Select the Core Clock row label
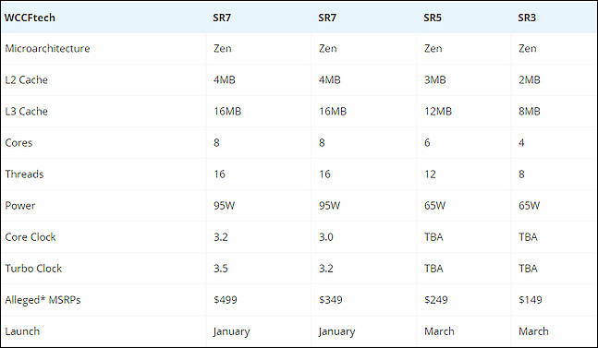The height and width of the screenshot is (348, 598). (x=31, y=237)
